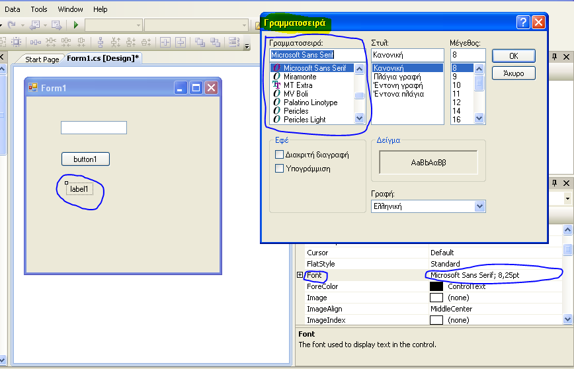The width and height of the screenshot is (574, 369).
Task: Click the Image property swatch
Action: [x=436, y=298]
